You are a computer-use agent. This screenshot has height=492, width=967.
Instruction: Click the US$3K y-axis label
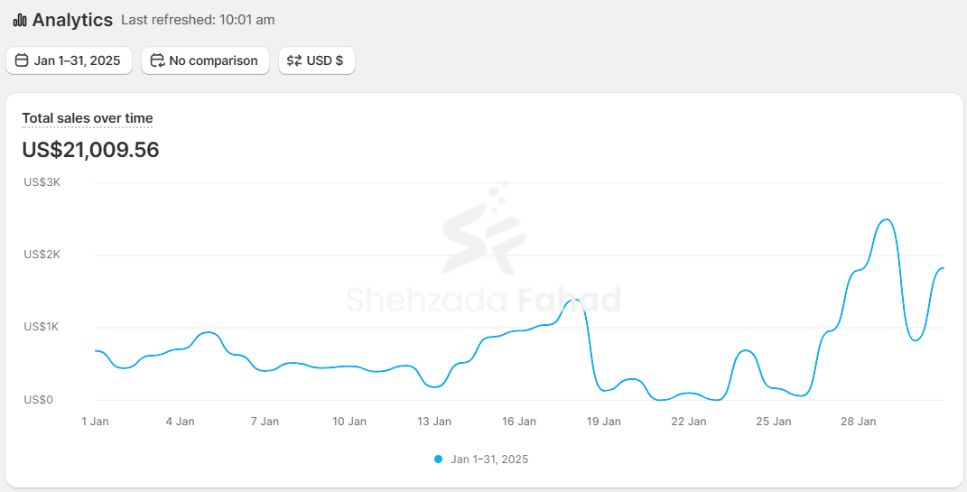[x=42, y=181]
